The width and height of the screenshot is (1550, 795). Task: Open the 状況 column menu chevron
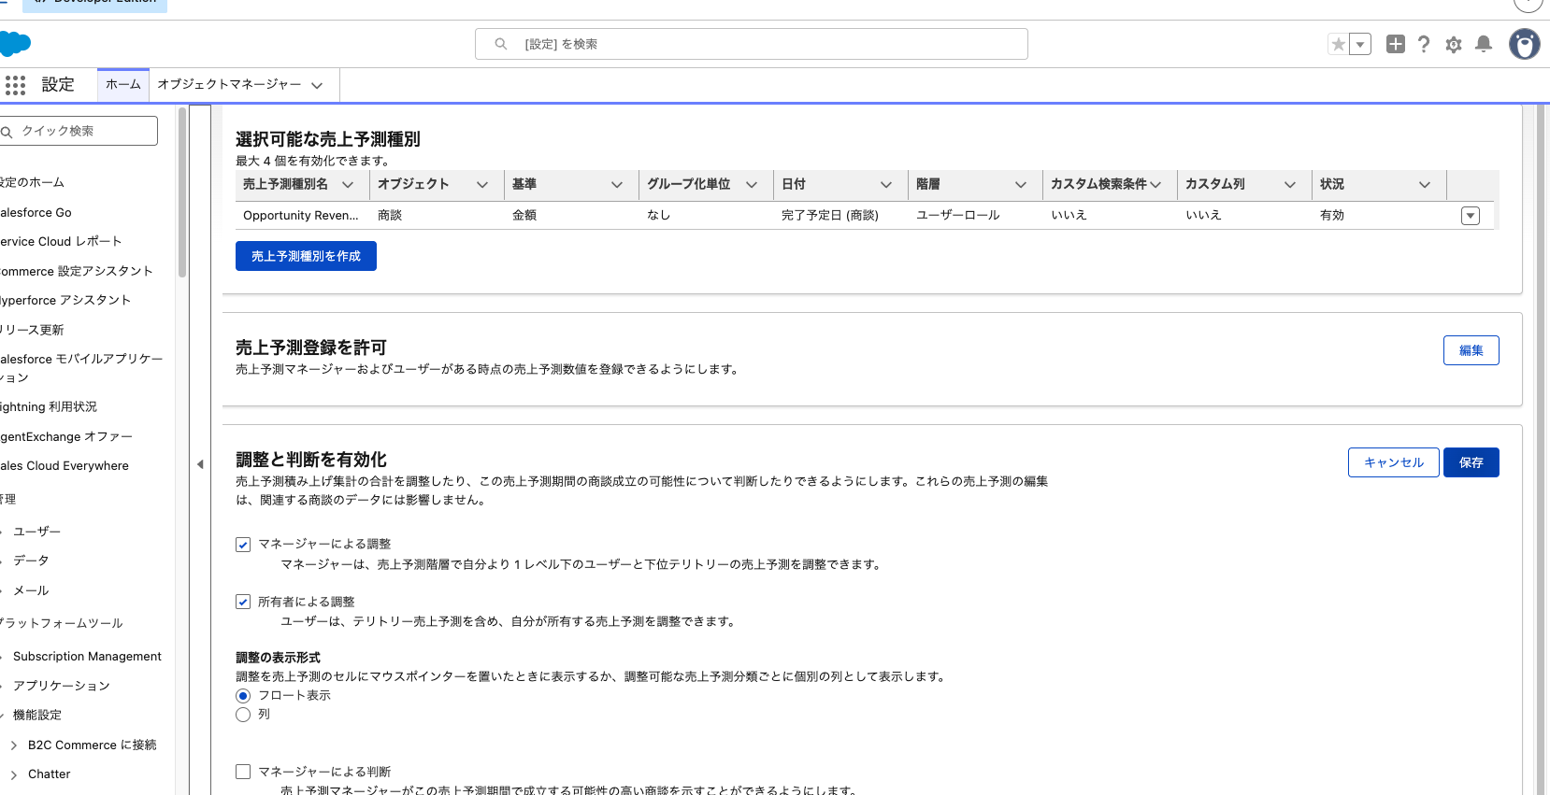pos(1425,185)
